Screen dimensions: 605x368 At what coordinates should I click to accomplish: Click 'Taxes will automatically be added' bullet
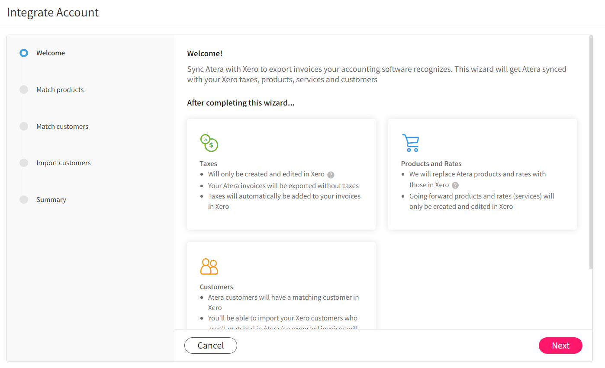284,201
